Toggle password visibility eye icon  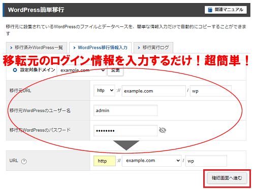tap(163, 130)
